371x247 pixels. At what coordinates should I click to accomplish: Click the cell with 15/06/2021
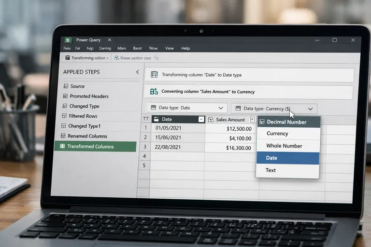pyautogui.click(x=177, y=137)
